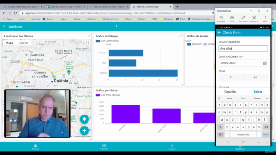
Task: Tap the symbols !#1 key
Action: [x=220, y=135]
